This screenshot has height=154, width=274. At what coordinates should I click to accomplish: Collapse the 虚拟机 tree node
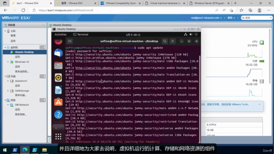5,47
